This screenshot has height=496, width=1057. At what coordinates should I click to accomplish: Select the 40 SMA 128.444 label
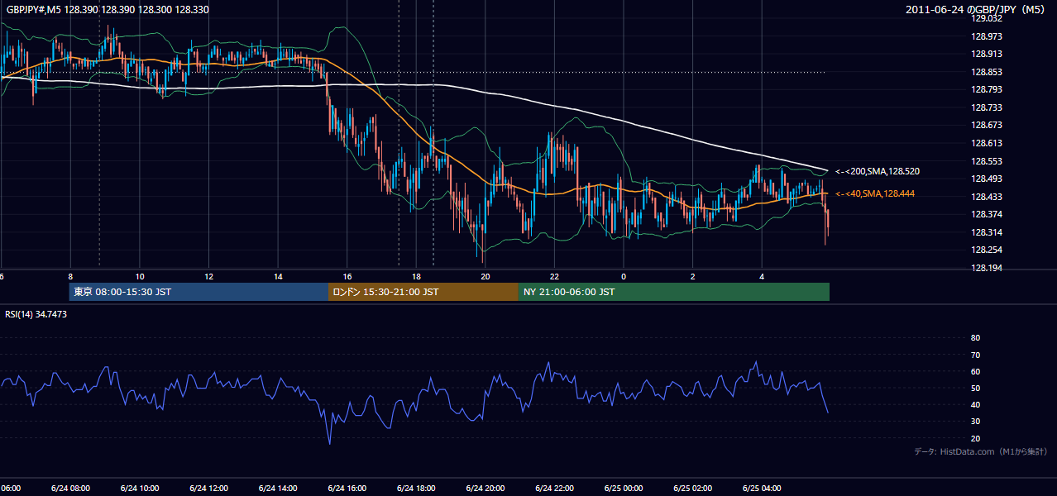coord(875,193)
